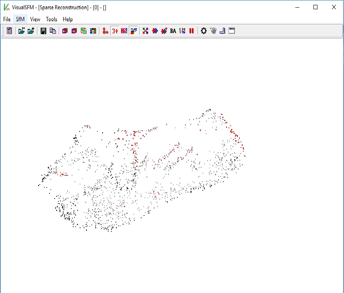
Task: Open the Tools menu
Action: point(51,19)
